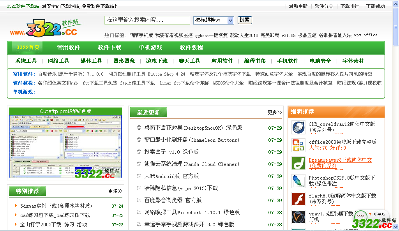Open Dreamweaver8下载简体中文 link
The width and height of the screenshot is (399, 231).
pyautogui.click(x=340, y=163)
